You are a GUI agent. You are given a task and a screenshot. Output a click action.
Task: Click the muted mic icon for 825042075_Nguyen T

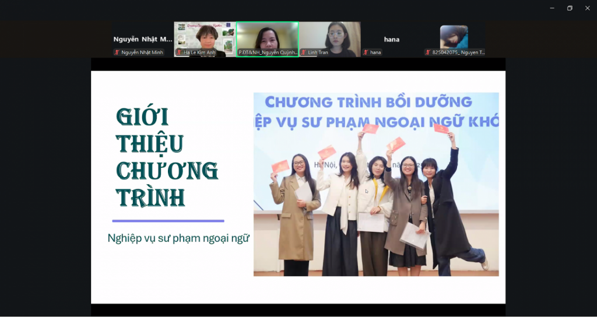(428, 52)
